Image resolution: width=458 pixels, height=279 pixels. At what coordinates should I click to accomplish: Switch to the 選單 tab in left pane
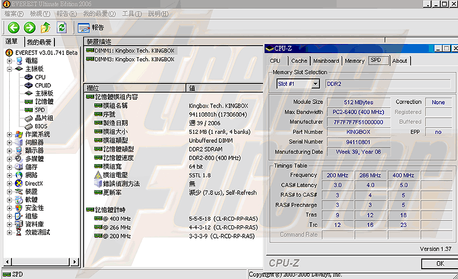click(11, 41)
